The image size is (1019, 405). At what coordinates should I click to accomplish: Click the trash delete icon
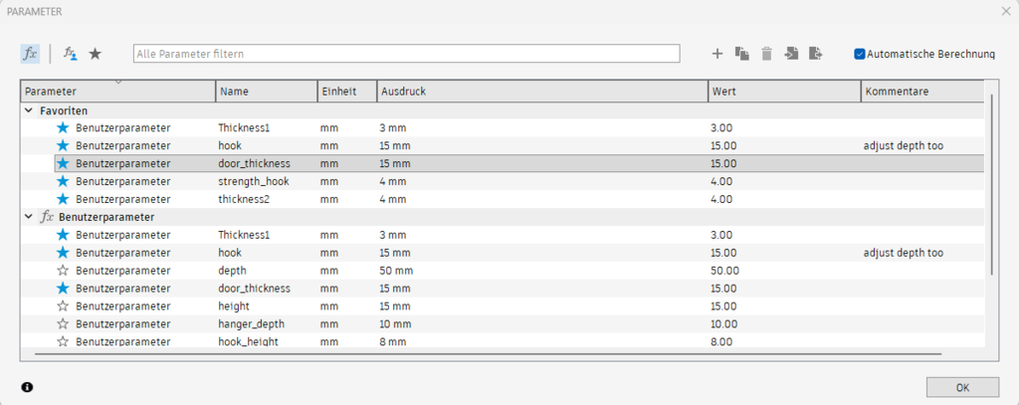(766, 54)
